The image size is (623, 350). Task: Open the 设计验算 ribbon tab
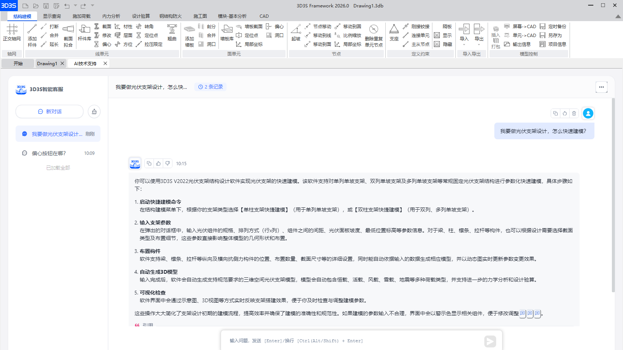141,16
